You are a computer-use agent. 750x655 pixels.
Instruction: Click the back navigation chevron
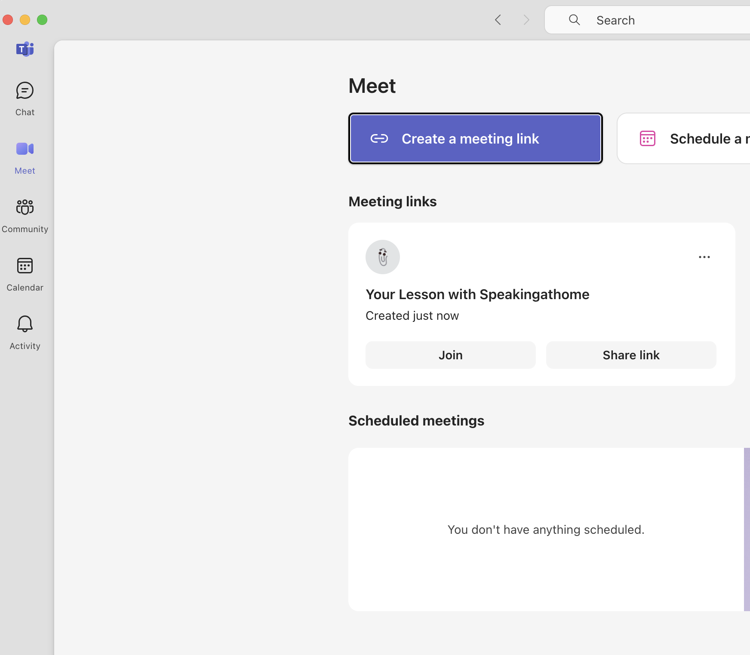click(x=498, y=20)
